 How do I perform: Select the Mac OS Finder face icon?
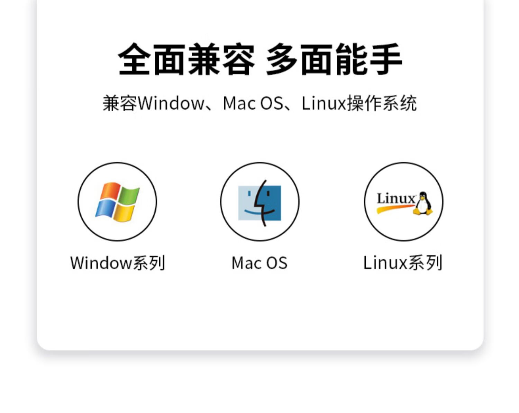259,203
